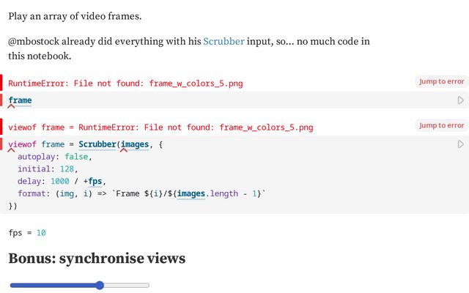
Task: Click the "Play an array of video frames" text
Action: pos(75,16)
